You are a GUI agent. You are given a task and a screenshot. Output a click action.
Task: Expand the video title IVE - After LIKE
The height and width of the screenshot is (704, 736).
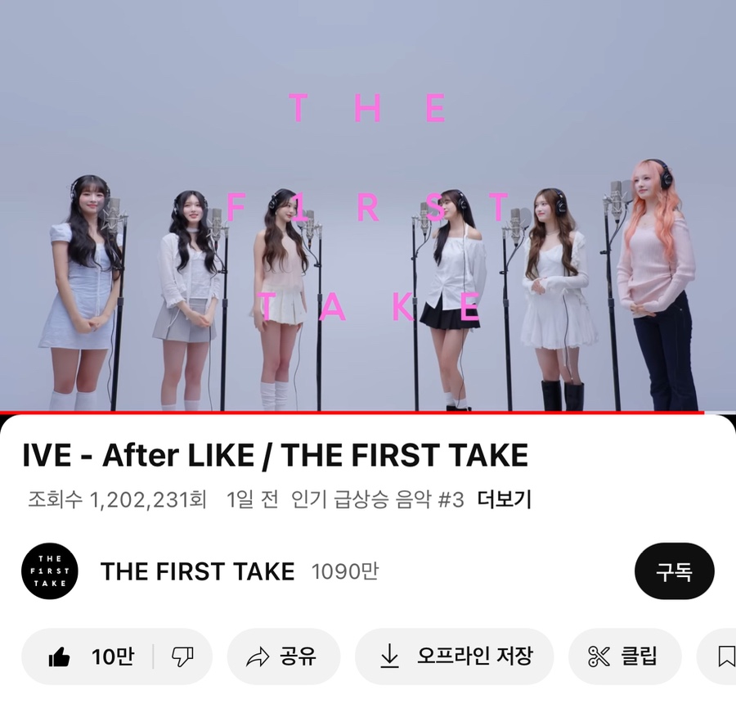275,455
